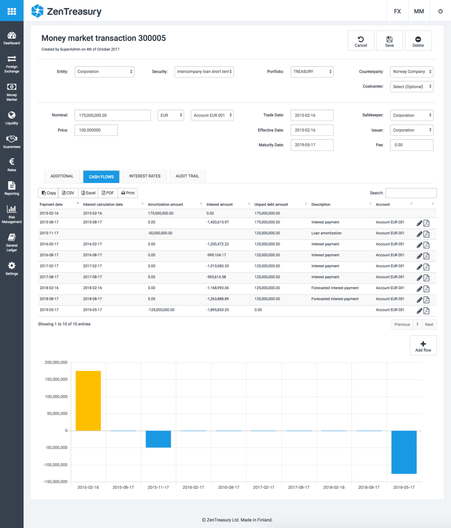451x528 pixels.
Task: Open the Money Market section in sidebar
Action: [x=12, y=90]
